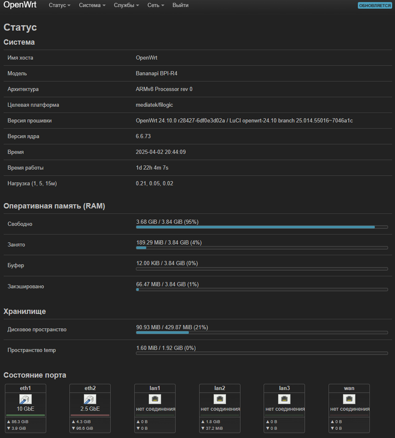This screenshot has height=438, width=395.
Task: Click the lan3 port disconnected icon
Action: 284,399
